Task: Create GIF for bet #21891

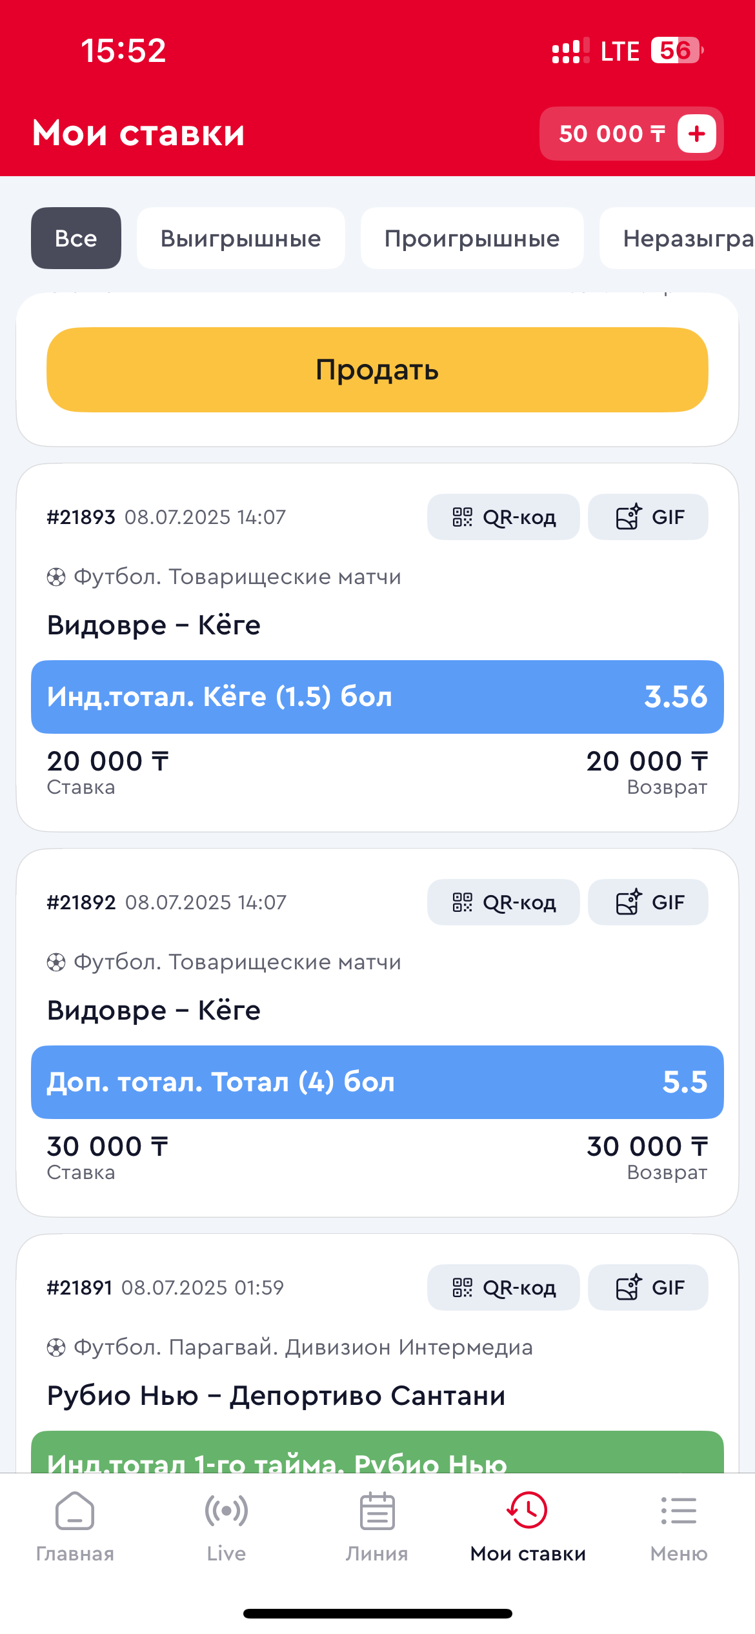Action: pyautogui.click(x=648, y=1287)
